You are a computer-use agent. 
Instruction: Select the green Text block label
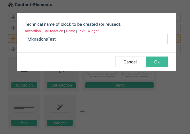pyautogui.click(x=24, y=123)
